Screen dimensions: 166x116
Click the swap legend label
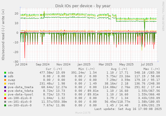pos(12,80)
